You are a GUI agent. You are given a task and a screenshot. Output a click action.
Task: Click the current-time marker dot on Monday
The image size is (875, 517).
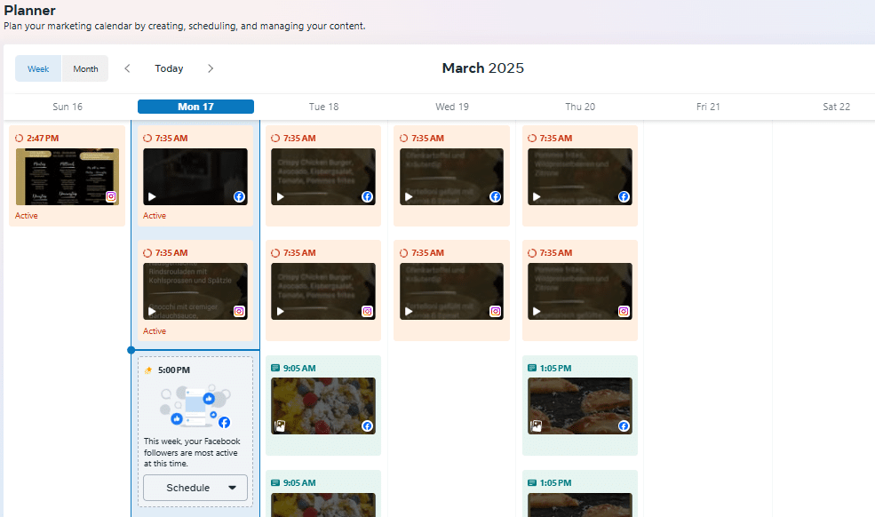(x=131, y=350)
